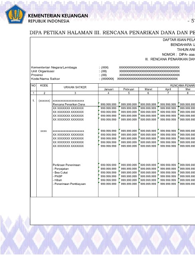The image size is (195, 255).
Task: Click the 'Kementerian Negara/Lembaga' label
Action: (54, 67)
